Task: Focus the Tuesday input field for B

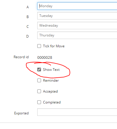Action: [x=77, y=16]
